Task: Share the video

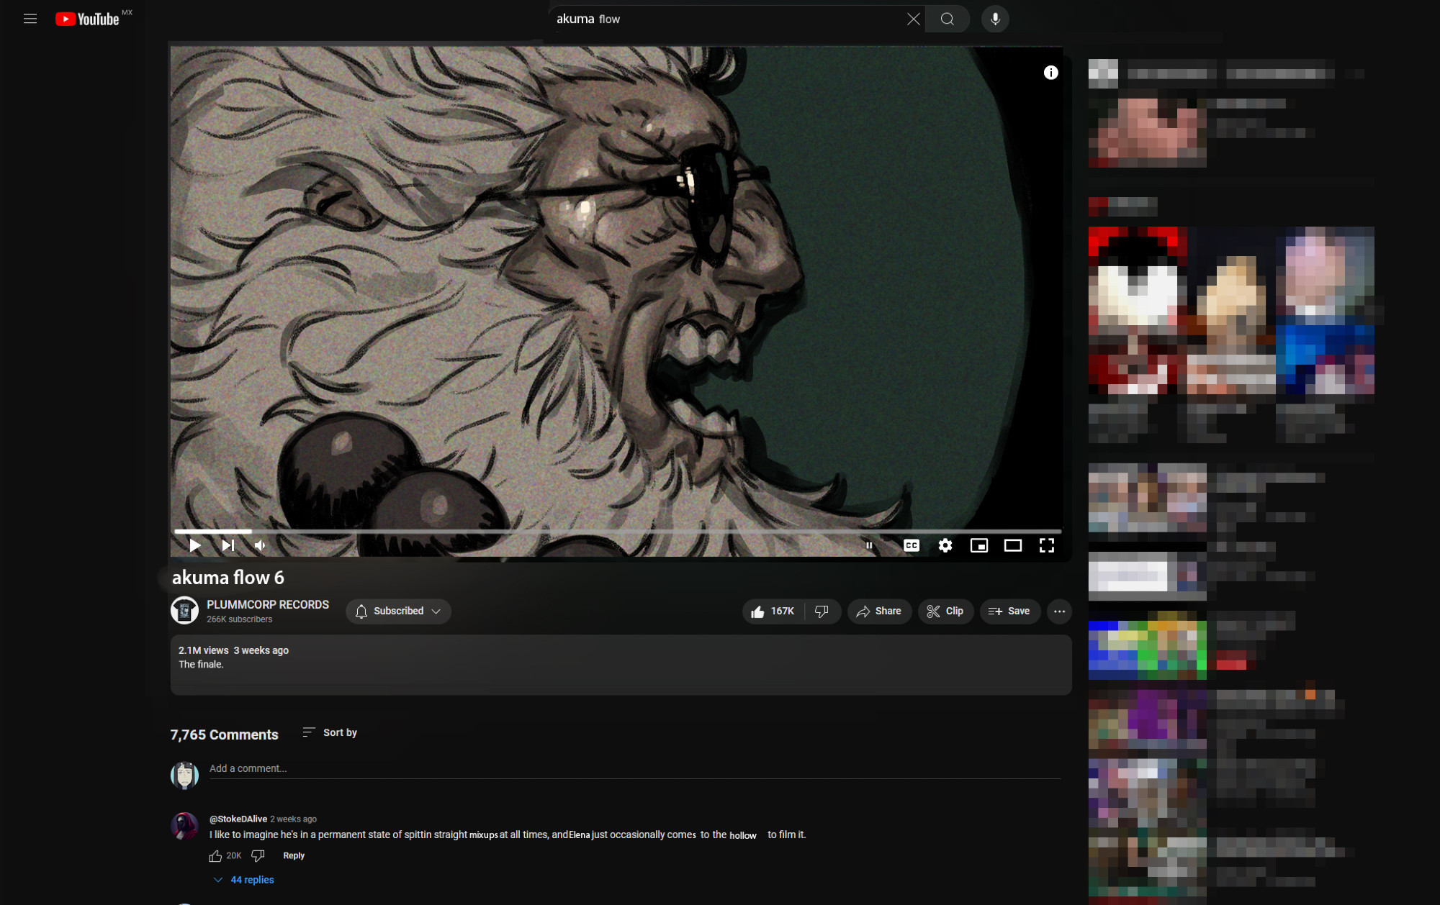Action: click(879, 611)
